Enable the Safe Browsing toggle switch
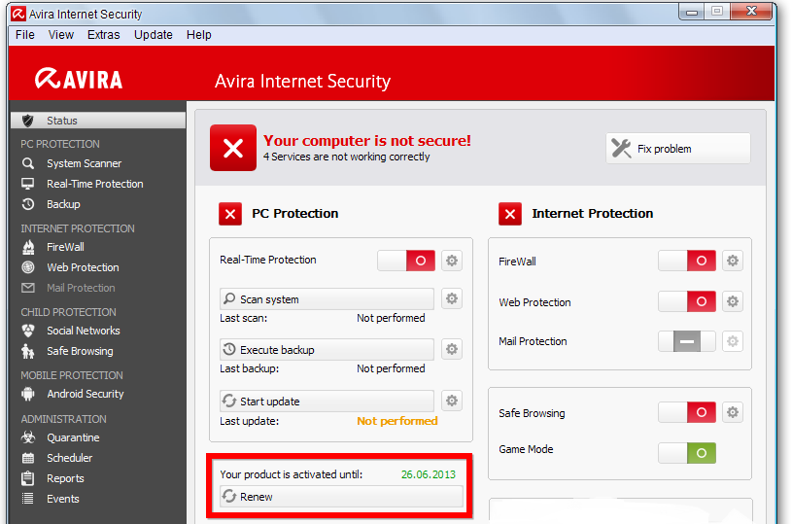 pyautogui.click(x=687, y=412)
